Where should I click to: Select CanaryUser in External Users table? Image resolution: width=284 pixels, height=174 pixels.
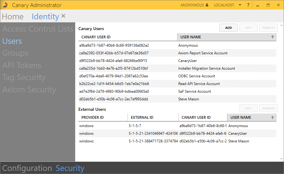pos(237,133)
